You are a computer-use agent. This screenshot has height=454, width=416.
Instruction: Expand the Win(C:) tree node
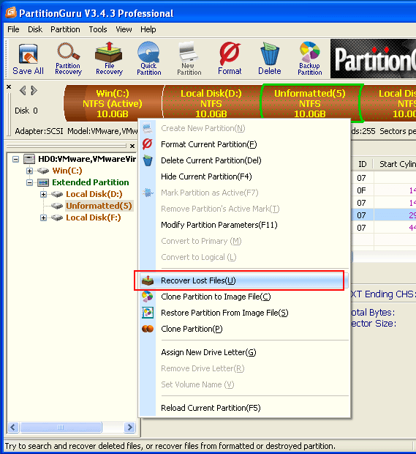pyautogui.click(x=29, y=171)
